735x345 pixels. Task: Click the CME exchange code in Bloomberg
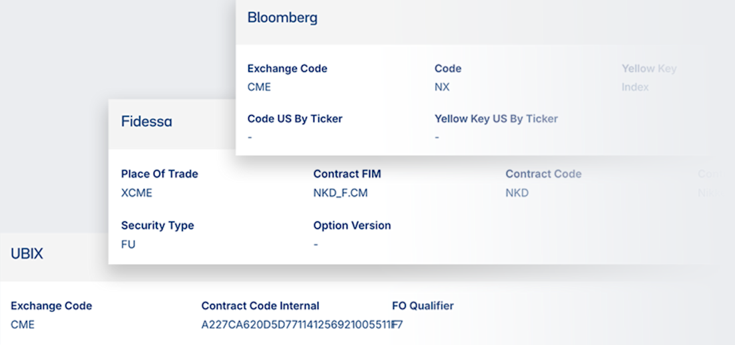(x=259, y=87)
